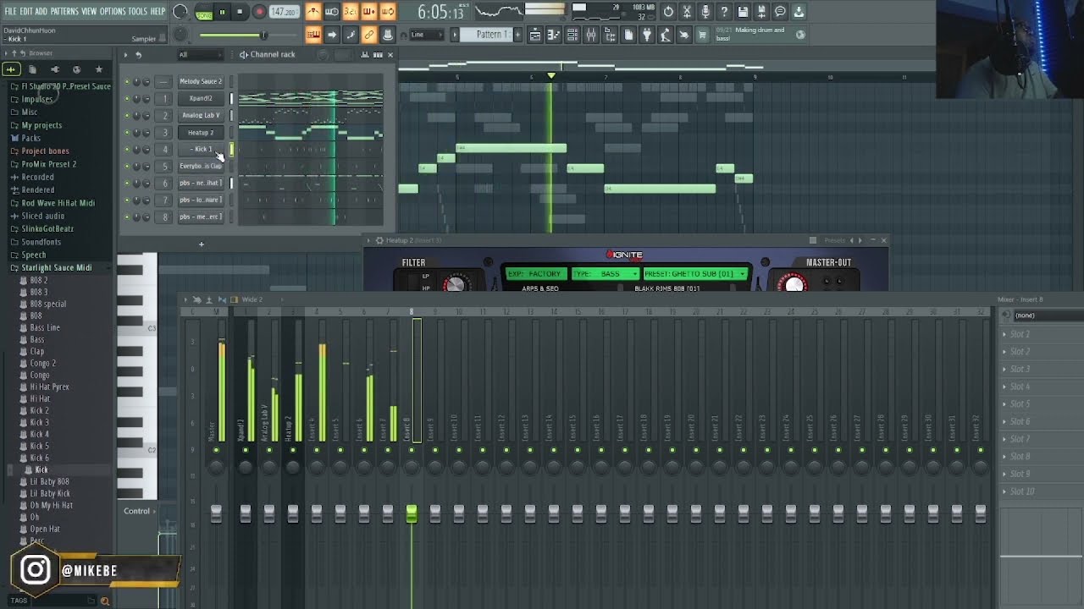Open the Ignite TYPE: BASS dropdown

pos(605,274)
